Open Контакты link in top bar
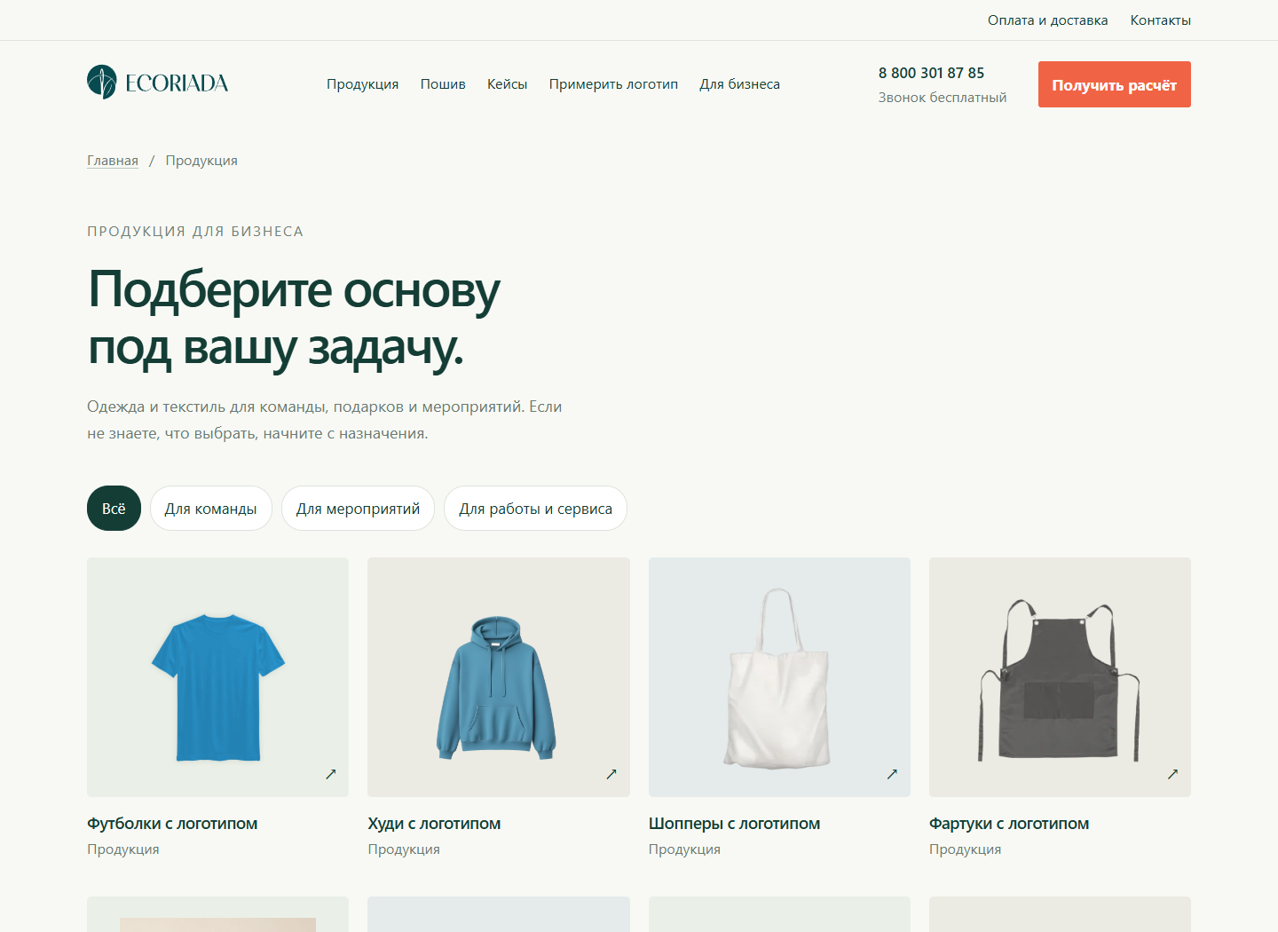Viewport: 1278px width, 932px height. [1160, 20]
